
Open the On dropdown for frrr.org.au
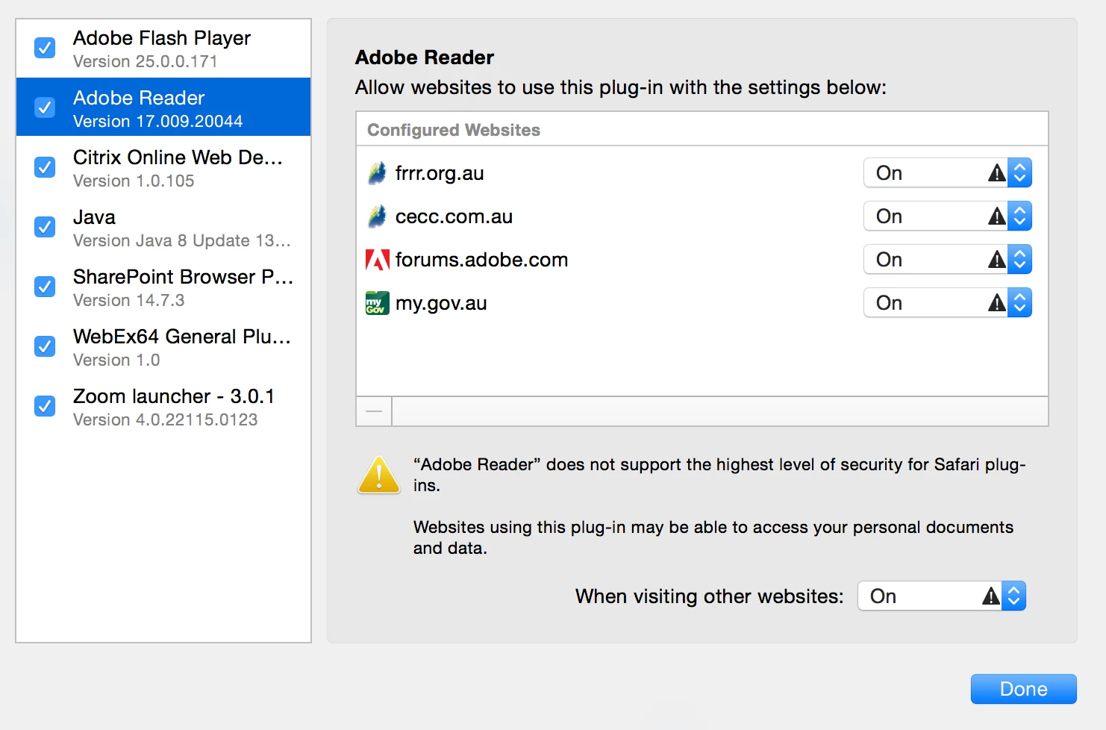click(948, 173)
